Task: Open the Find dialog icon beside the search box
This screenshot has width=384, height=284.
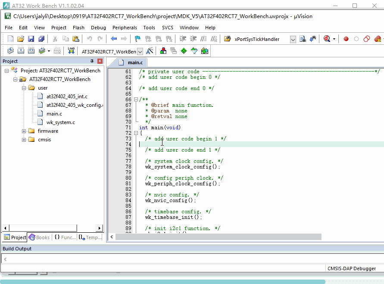Action: pyautogui.click(x=303, y=39)
